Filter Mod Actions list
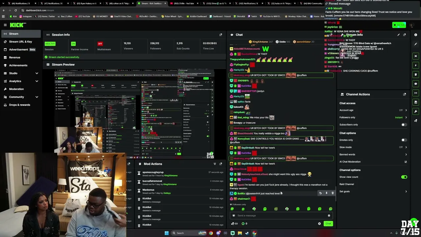The image size is (421, 237). click(215, 164)
